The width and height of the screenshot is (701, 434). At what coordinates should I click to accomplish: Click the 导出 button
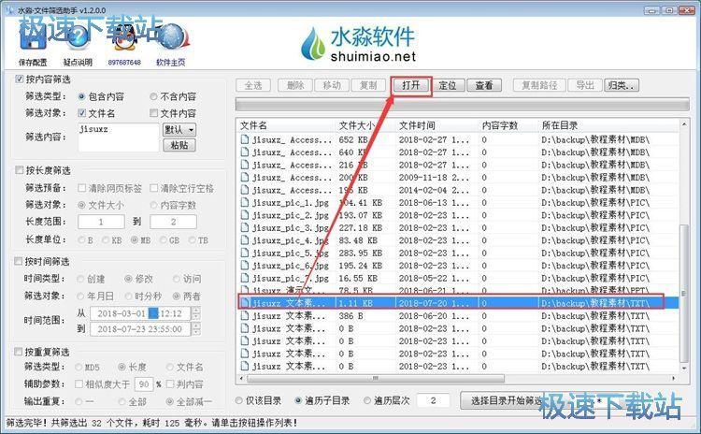click(585, 85)
